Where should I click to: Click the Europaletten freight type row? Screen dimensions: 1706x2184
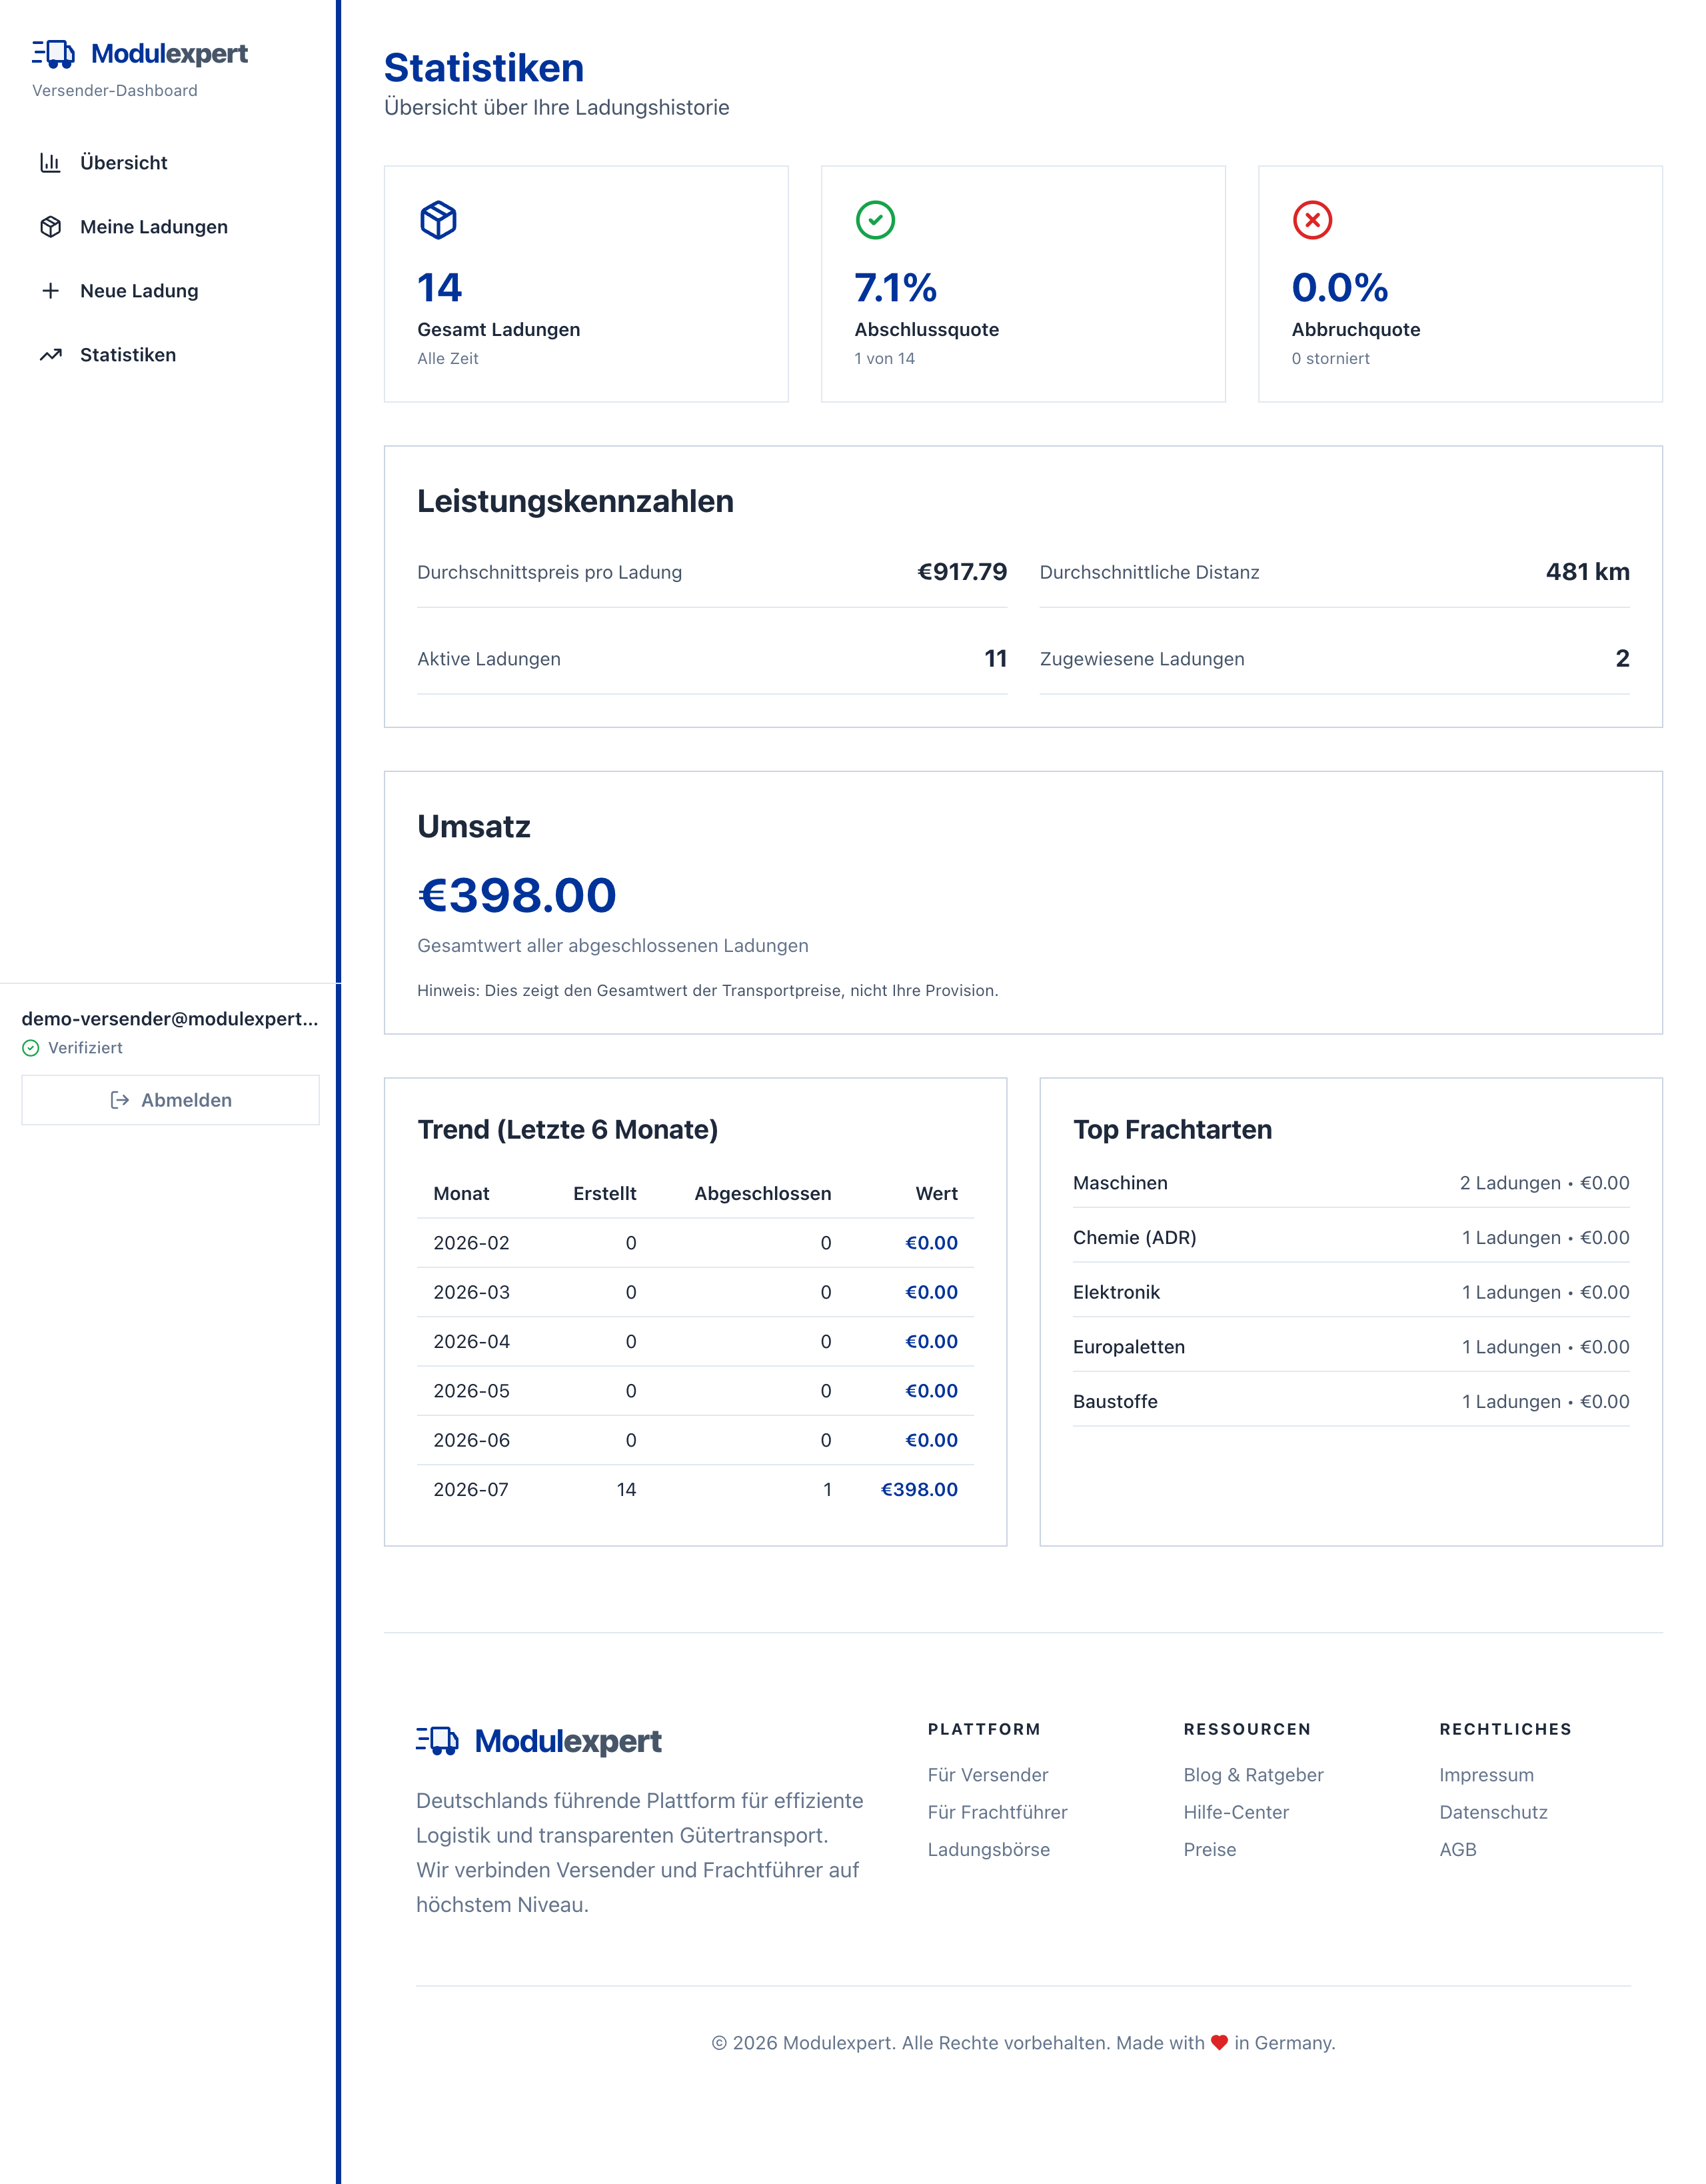[x=1351, y=1347]
